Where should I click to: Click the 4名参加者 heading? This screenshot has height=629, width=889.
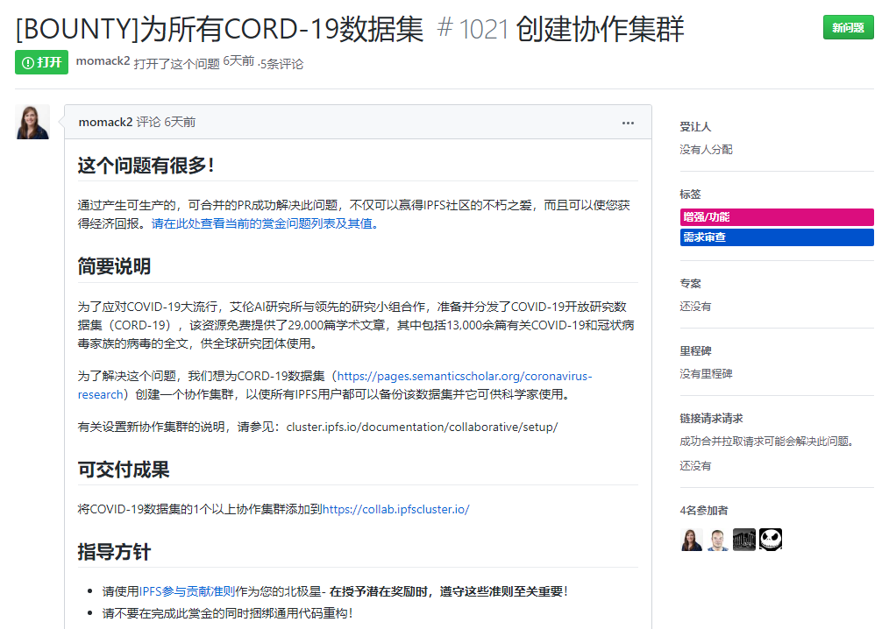pos(704,510)
